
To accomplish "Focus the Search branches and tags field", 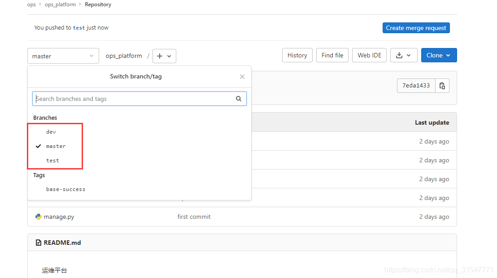I will [140, 99].
